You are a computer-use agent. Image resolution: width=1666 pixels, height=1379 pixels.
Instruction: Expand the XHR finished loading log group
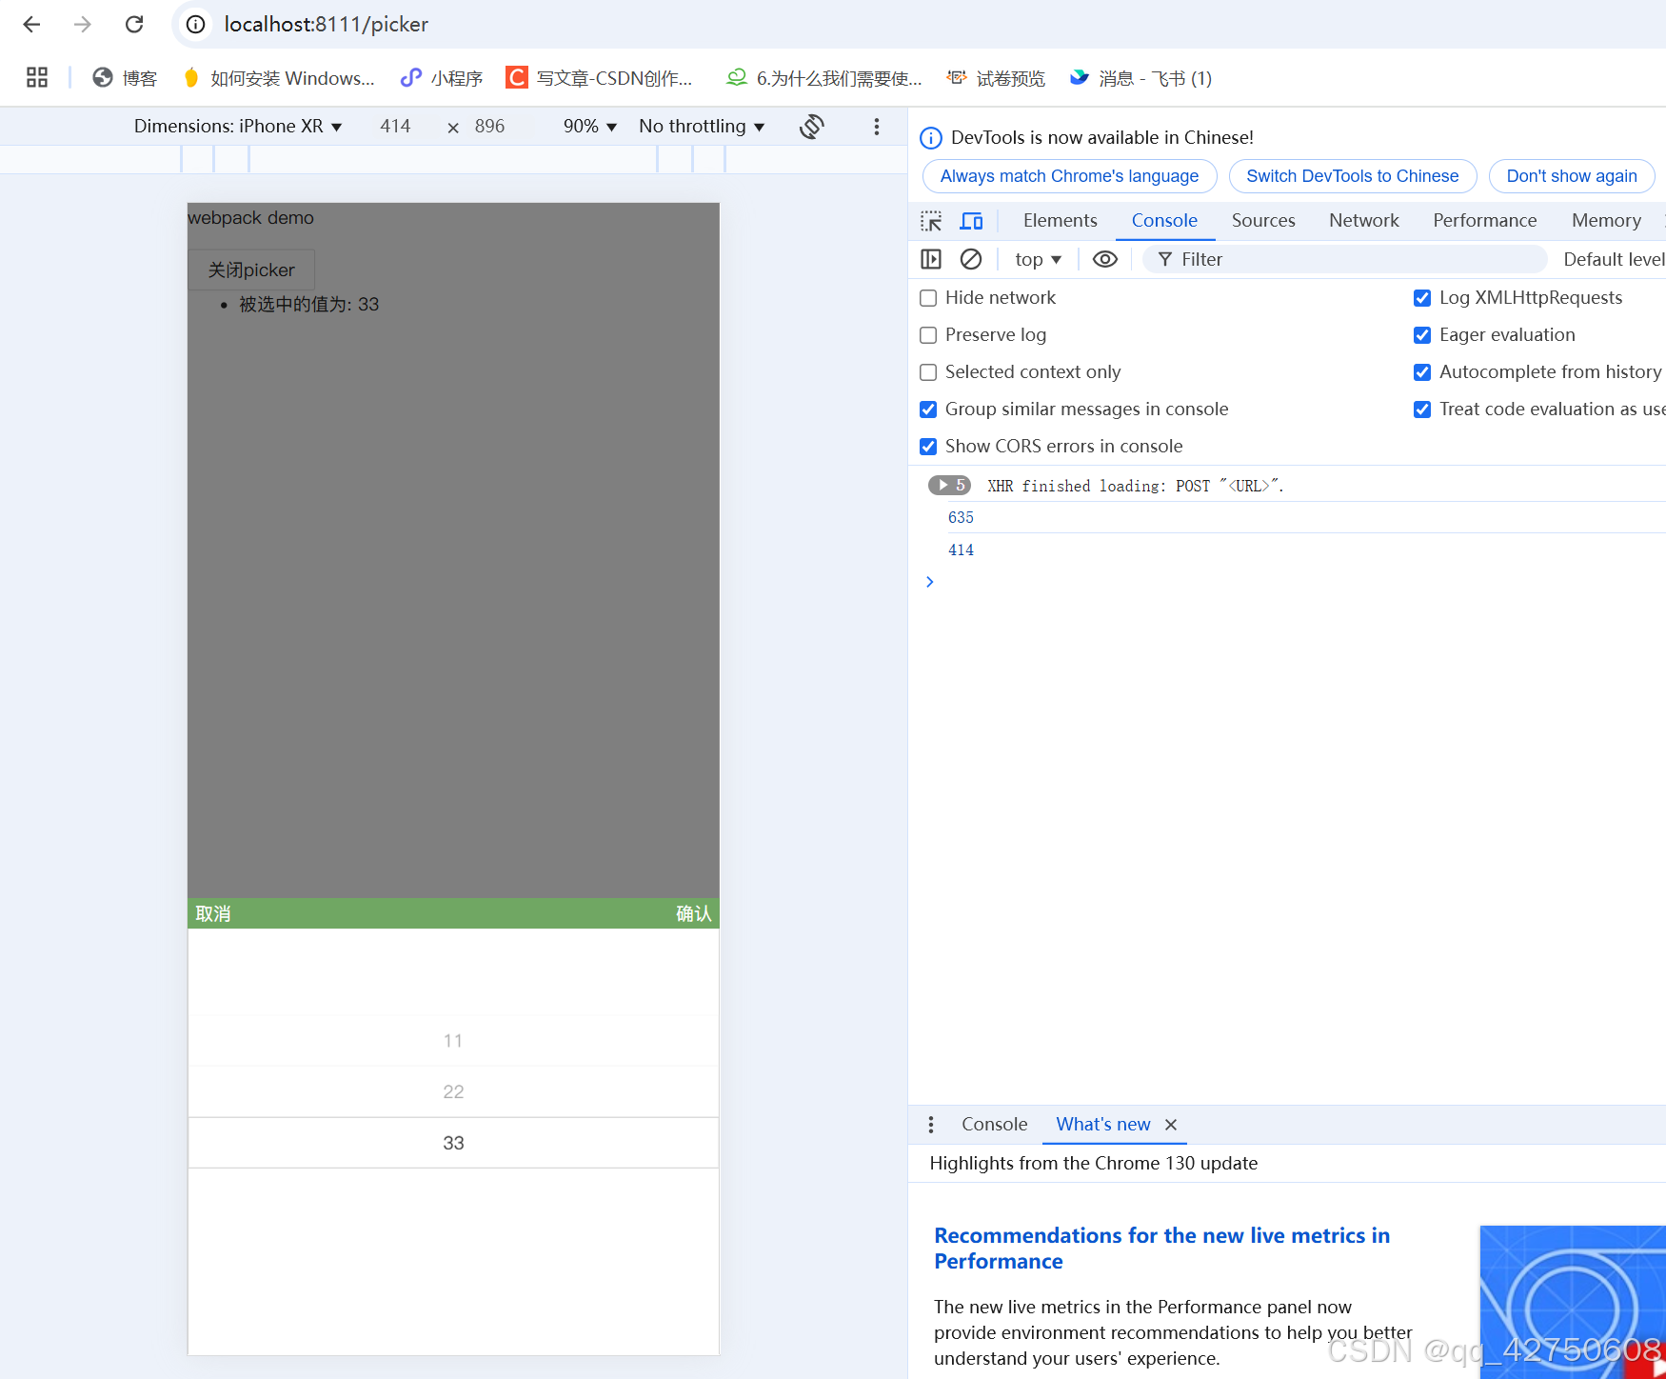(941, 485)
